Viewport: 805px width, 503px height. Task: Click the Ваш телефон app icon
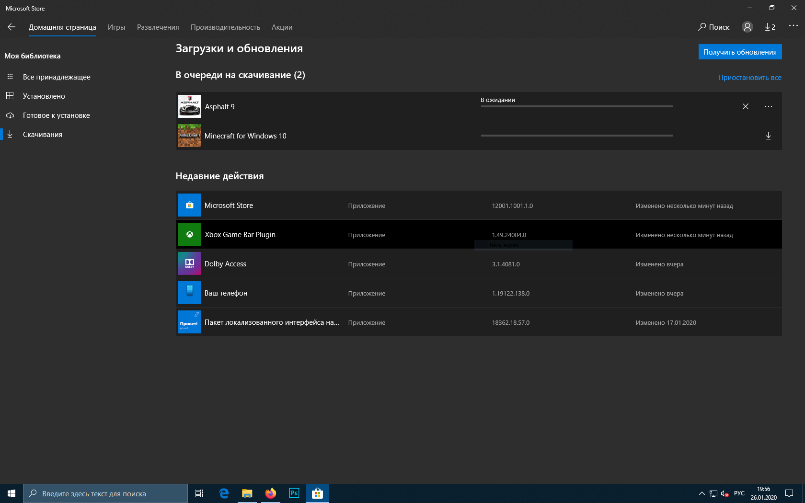(190, 293)
